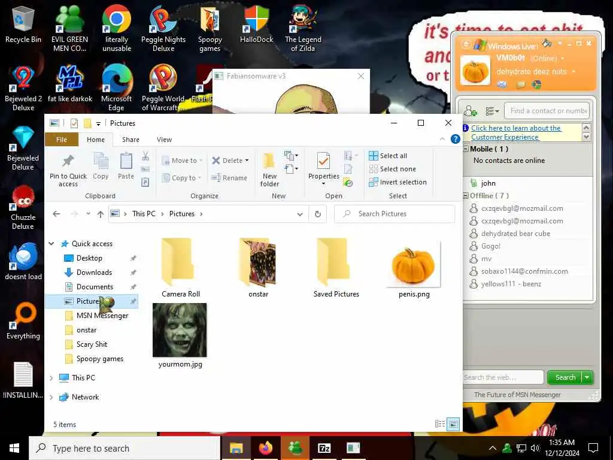
Task: Open Chuzzle Deluxe desktop icon
Action: click(23, 207)
